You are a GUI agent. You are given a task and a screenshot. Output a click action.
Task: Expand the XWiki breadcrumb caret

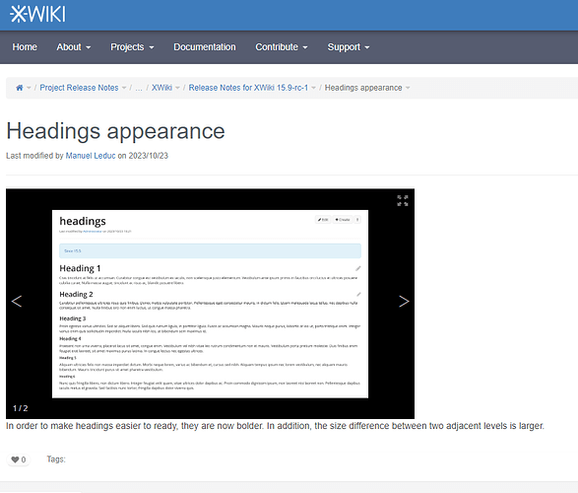(177, 88)
